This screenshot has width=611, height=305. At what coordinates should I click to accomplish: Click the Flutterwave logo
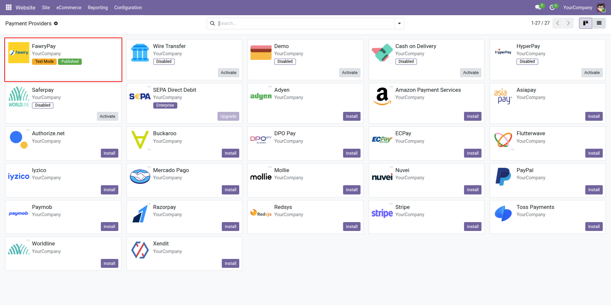503,140
